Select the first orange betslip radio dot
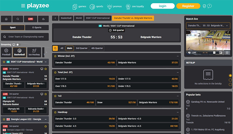Viewport: 233px width, 134px height. (230, 75)
